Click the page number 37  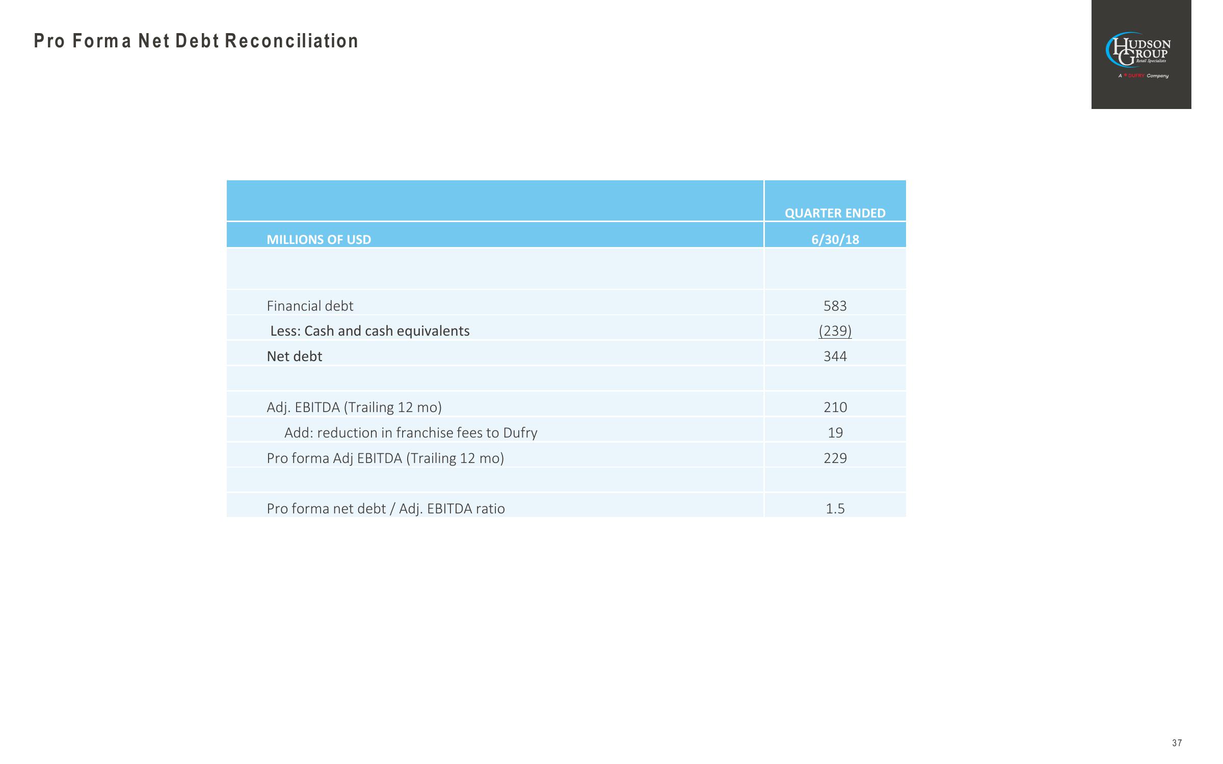(x=1177, y=743)
